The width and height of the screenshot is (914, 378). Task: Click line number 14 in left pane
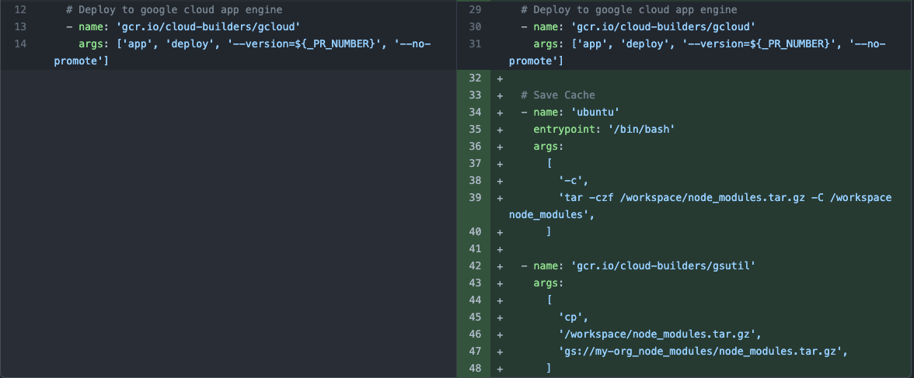coord(20,43)
